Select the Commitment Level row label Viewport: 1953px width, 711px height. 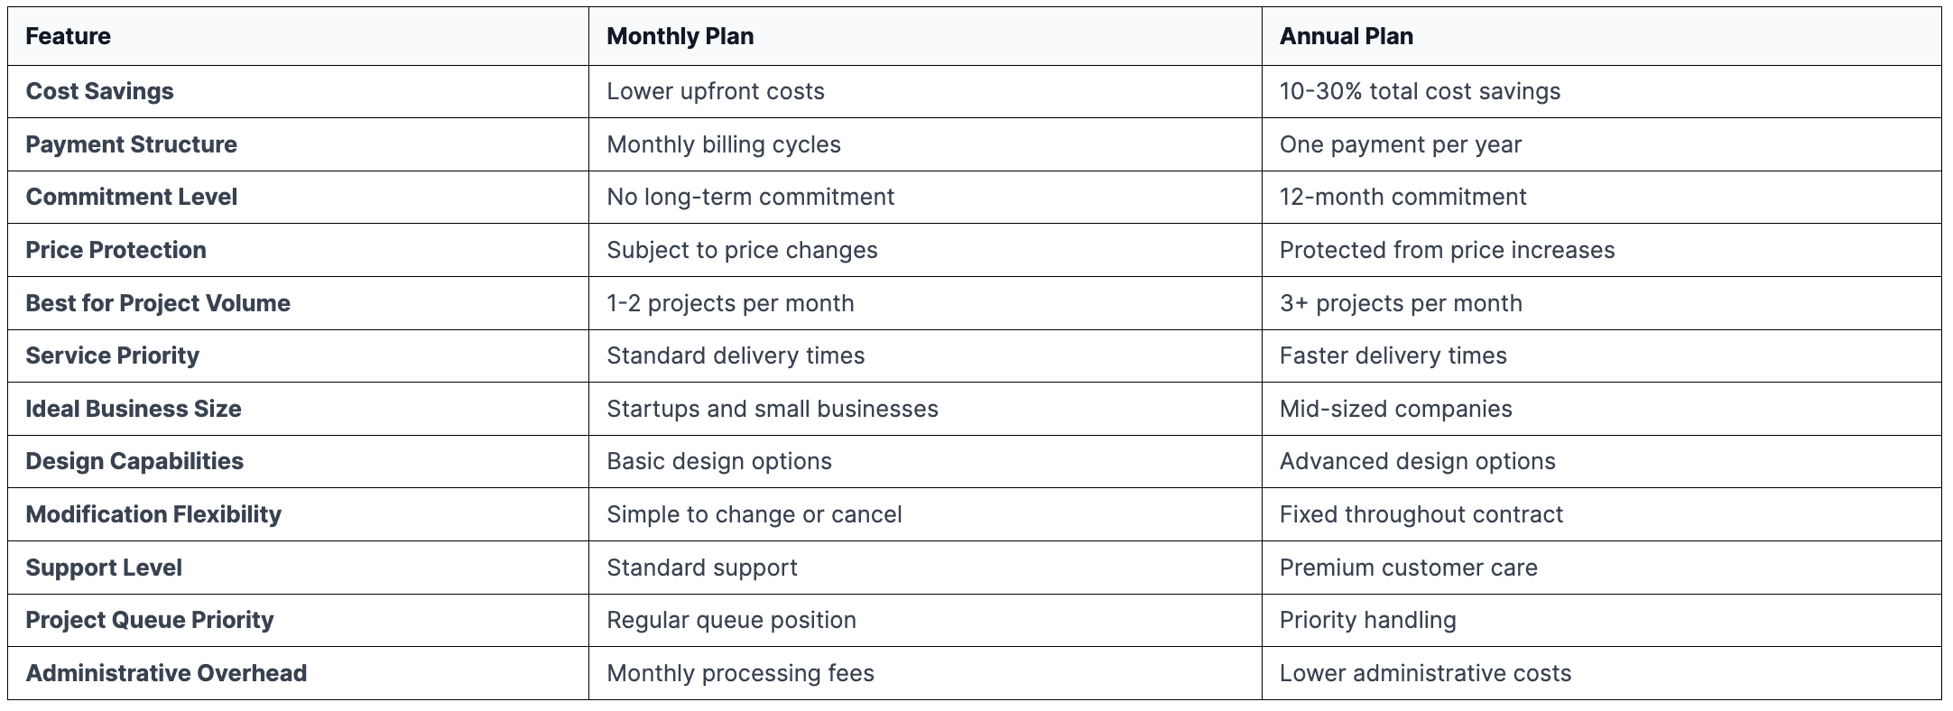tap(132, 197)
